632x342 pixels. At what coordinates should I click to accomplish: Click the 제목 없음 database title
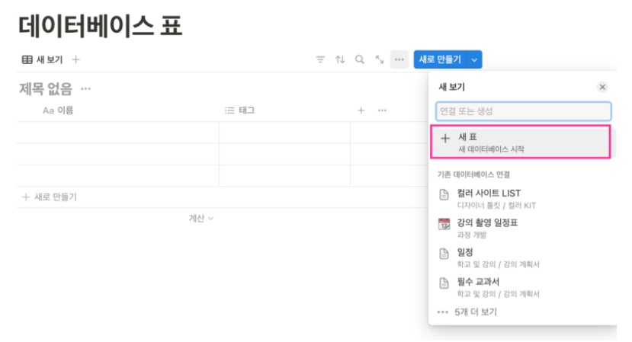[x=46, y=88]
